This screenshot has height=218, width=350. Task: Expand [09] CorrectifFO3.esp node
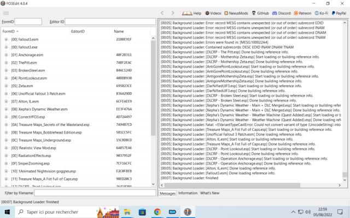(6, 117)
